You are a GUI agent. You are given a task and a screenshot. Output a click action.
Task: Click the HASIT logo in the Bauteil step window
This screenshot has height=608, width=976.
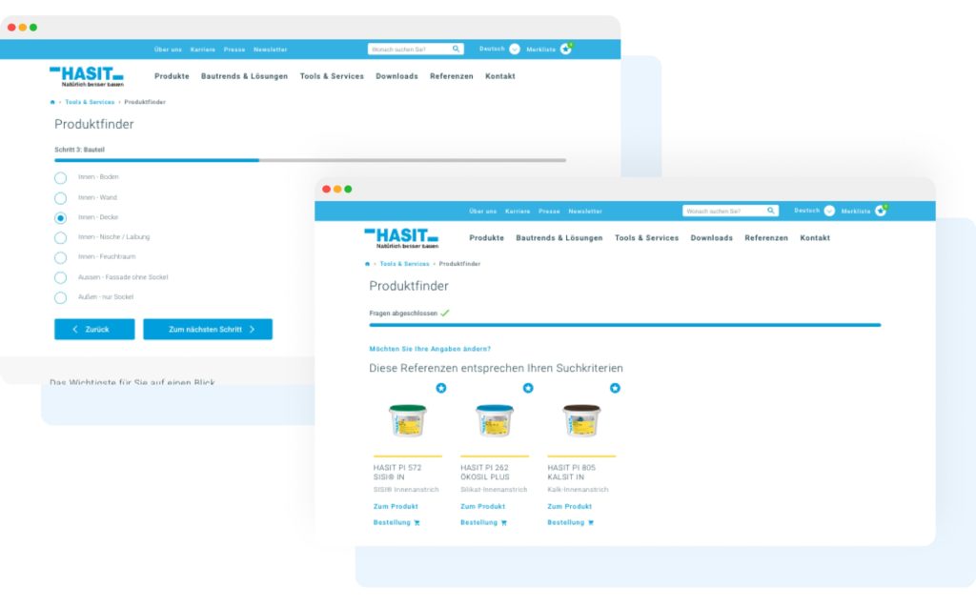click(87, 76)
